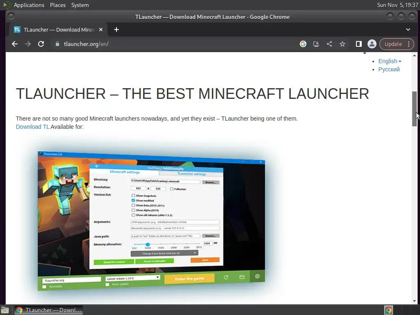Open the Google search side icon
420x315 pixels.
point(303,44)
